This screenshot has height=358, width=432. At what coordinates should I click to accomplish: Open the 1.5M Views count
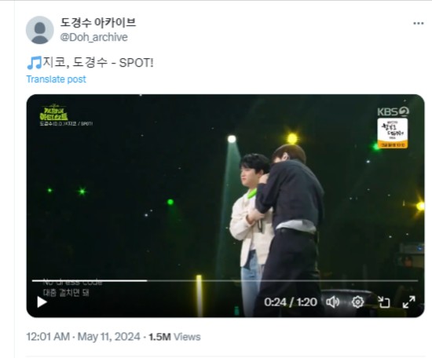click(174, 337)
